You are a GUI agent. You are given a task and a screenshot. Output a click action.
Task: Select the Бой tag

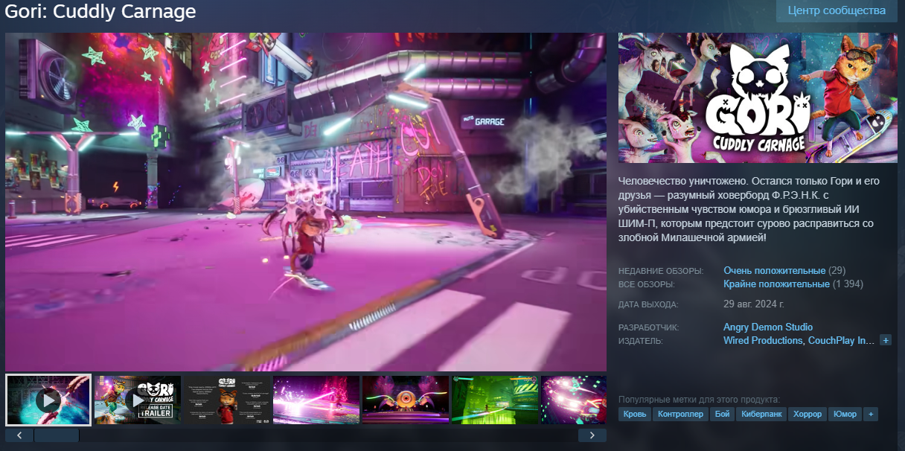tap(721, 414)
